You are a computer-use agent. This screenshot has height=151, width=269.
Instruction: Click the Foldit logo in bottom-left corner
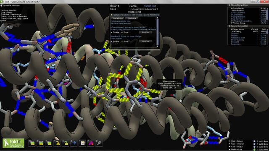(13, 143)
